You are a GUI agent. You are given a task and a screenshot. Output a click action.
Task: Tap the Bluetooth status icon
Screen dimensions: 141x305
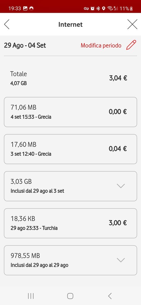[x=98, y=8]
